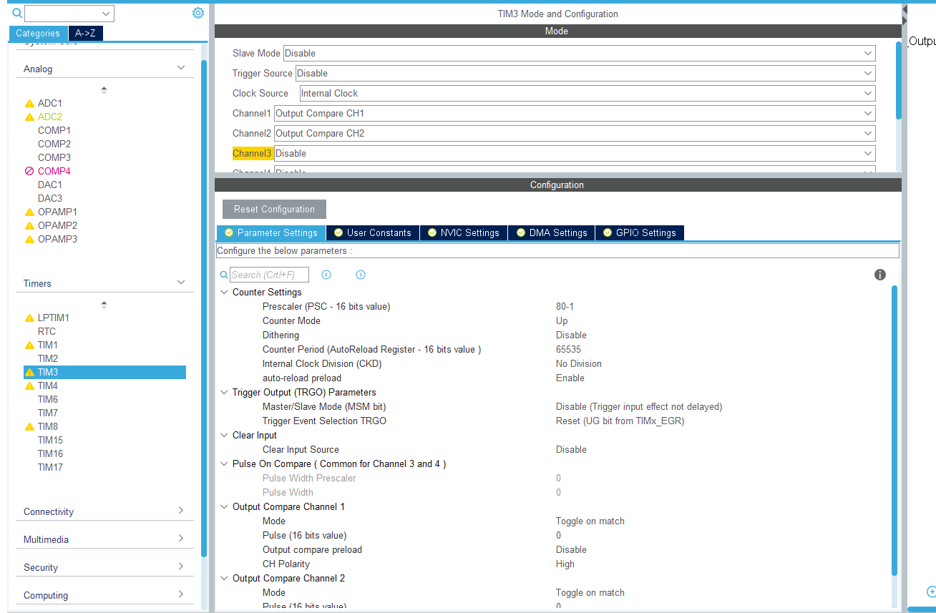
Task: Collapse the Counter Settings section
Action: coord(224,292)
